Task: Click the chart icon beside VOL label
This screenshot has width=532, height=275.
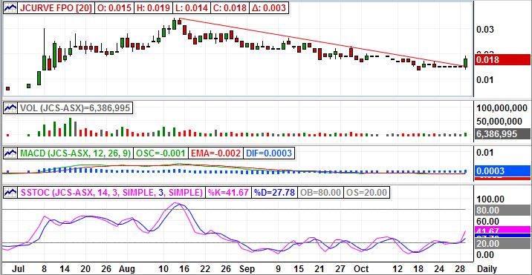Action: tap(10, 108)
